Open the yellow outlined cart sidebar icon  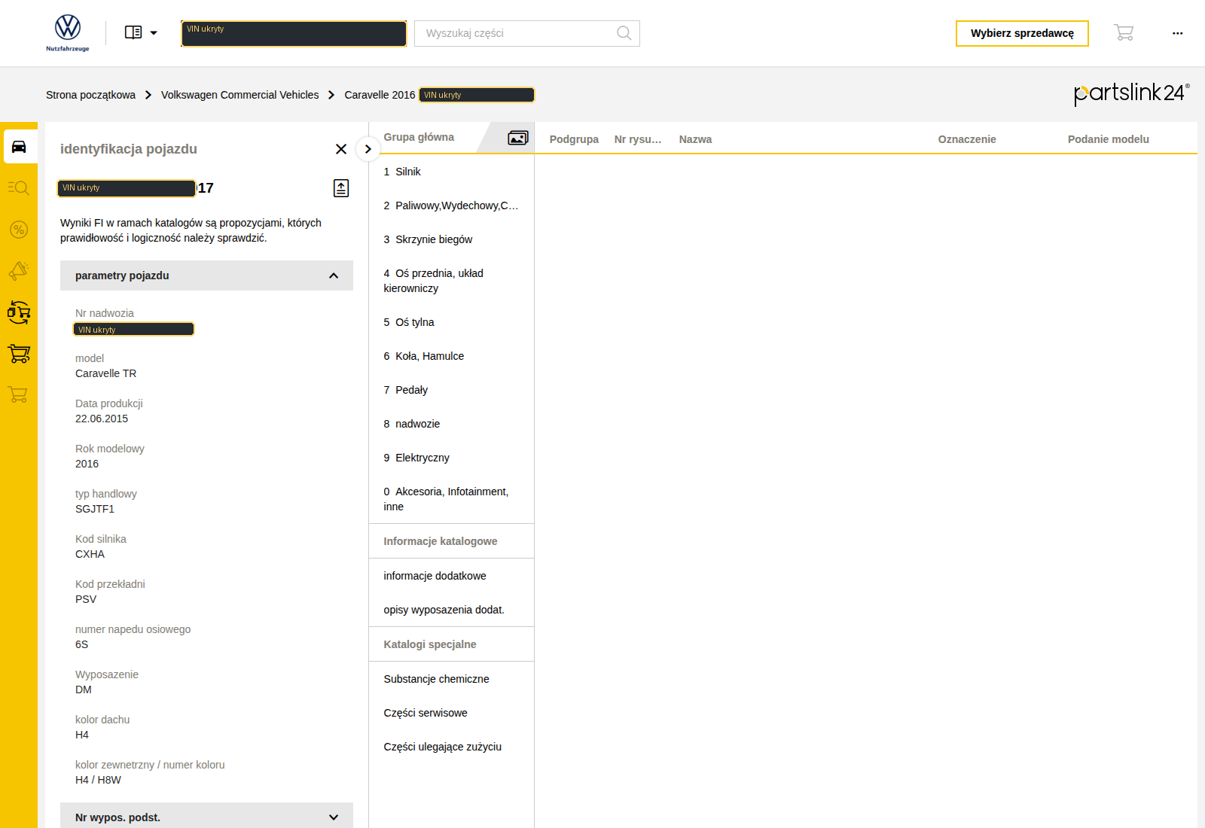[x=19, y=394]
